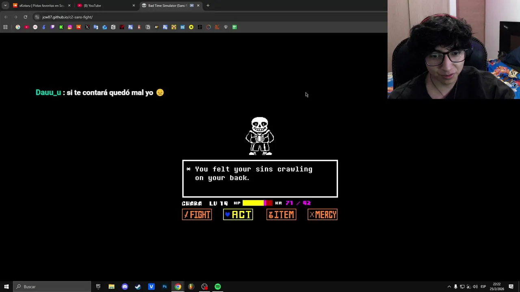This screenshot has width=520, height=292.
Task: Open the Twitch bookmark
Action: [52, 27]
